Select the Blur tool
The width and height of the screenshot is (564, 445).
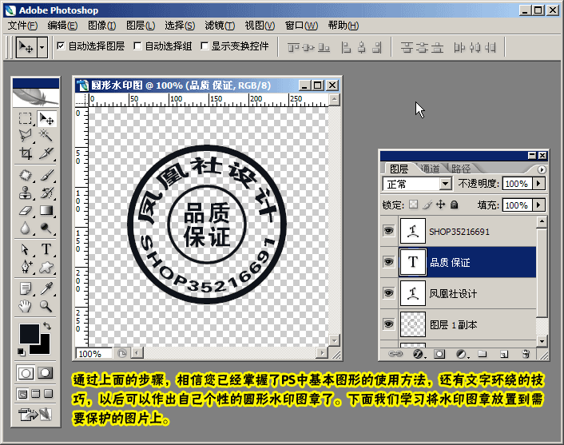point(26,228)
